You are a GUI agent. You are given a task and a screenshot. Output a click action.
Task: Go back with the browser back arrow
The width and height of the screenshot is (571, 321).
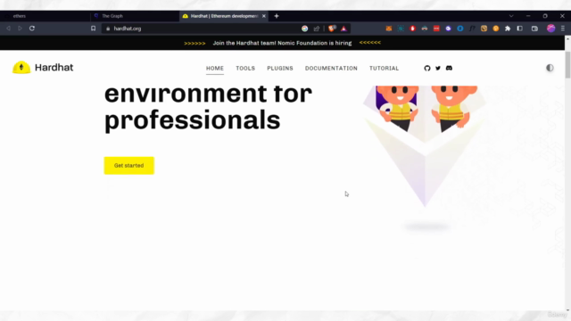[8, 29]
